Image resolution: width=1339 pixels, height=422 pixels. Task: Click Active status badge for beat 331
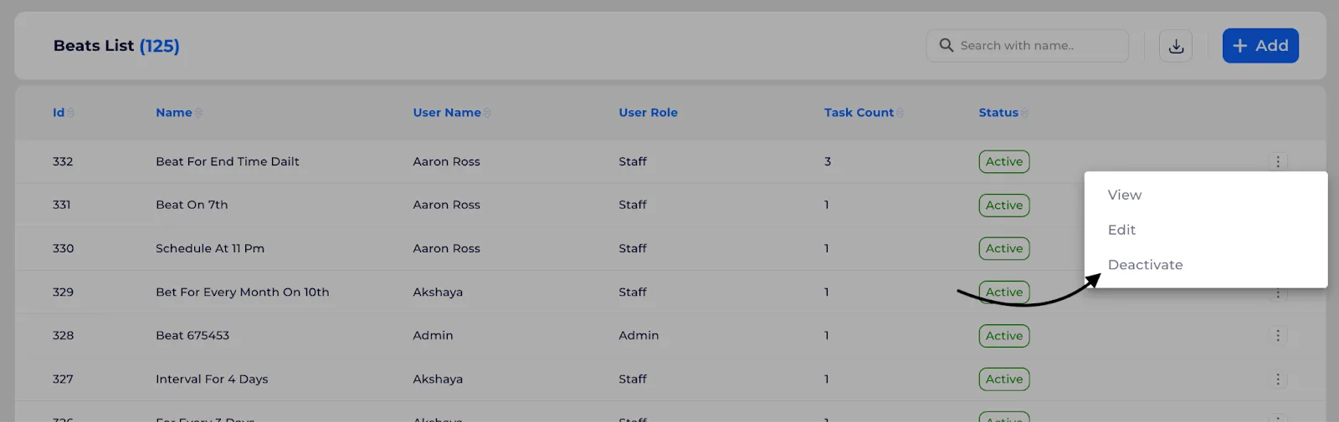(1004, 206)
